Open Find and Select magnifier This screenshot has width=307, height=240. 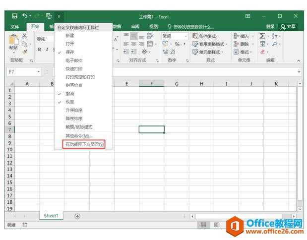tap(275, 44)
